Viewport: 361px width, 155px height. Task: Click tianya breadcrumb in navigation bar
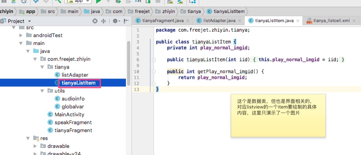click(x=191, y=11)
